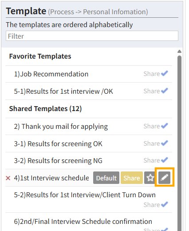The width and height of the screenshot is (189, 231).
Task: Click the Favorite Templates section header
Action: 40,56
